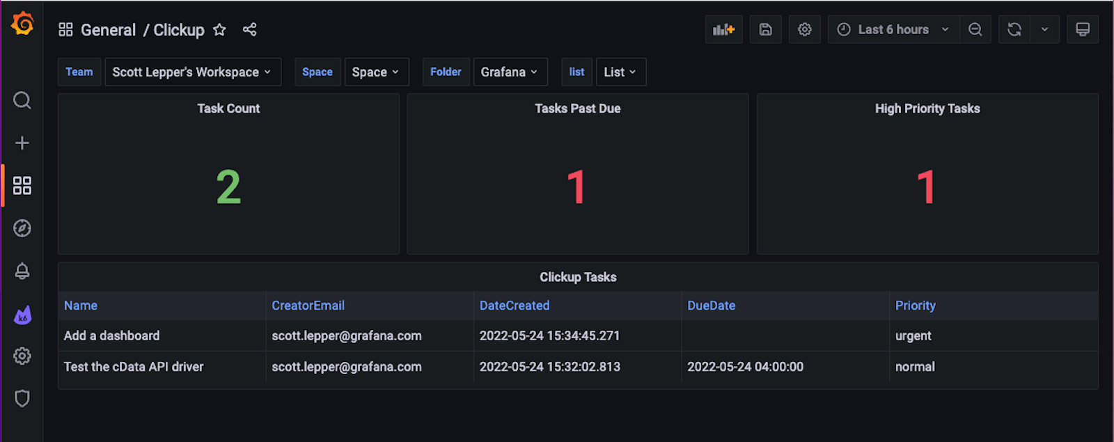Image resolution: width=1114 pixels, height=442 pixels.
Task: Open the Explore compass icon
Action: pyautogui.click(x=22, y=228)
